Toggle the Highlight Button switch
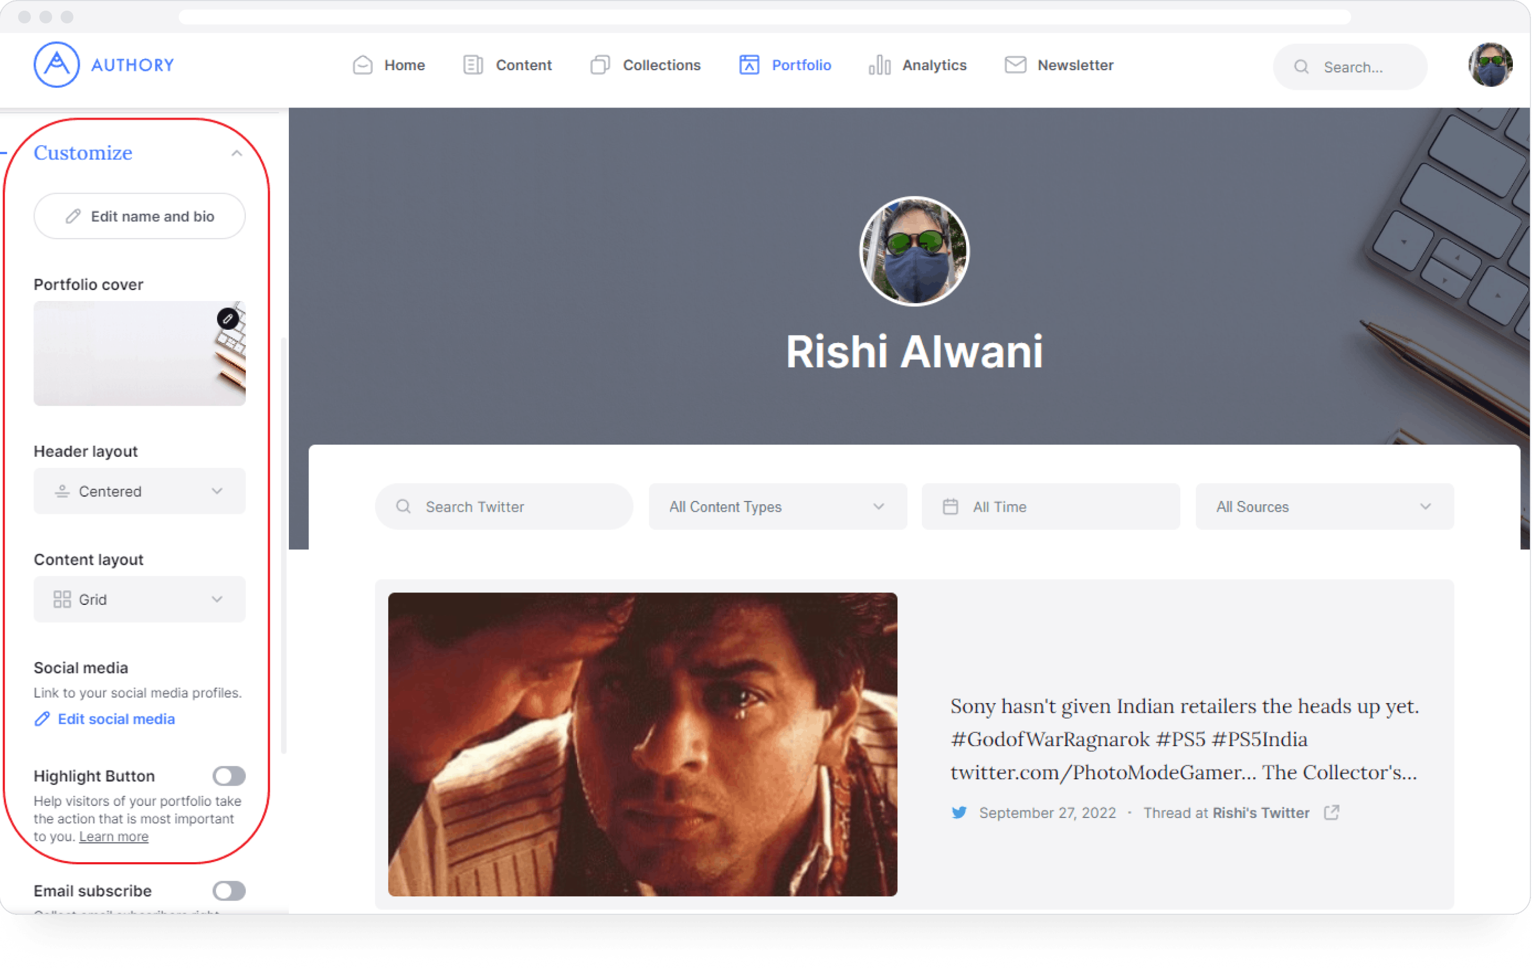The image size is (1532, 968). pyautogui.click(x=228, y=775)
